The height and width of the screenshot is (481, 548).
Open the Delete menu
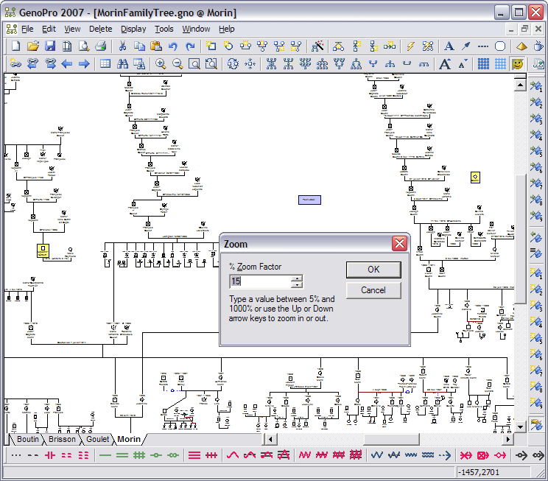101,29
